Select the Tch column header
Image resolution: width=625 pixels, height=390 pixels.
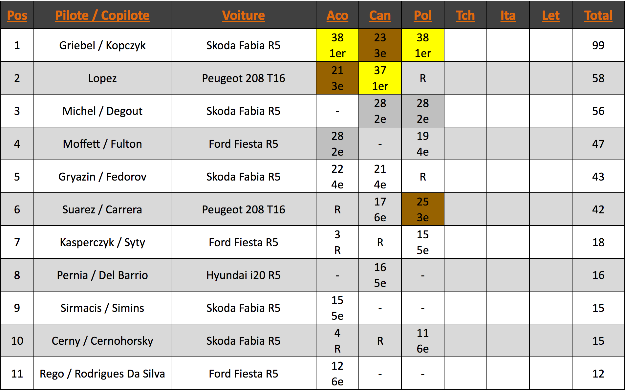tap(465, 15)
